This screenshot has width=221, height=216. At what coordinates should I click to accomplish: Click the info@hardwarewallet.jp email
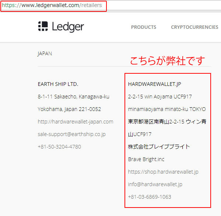pos(155,184)
